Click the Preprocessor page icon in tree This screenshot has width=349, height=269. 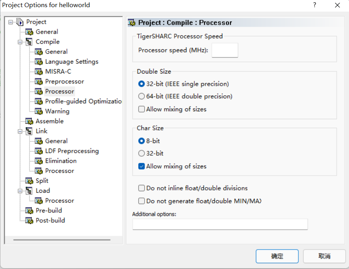click(39, 82)
